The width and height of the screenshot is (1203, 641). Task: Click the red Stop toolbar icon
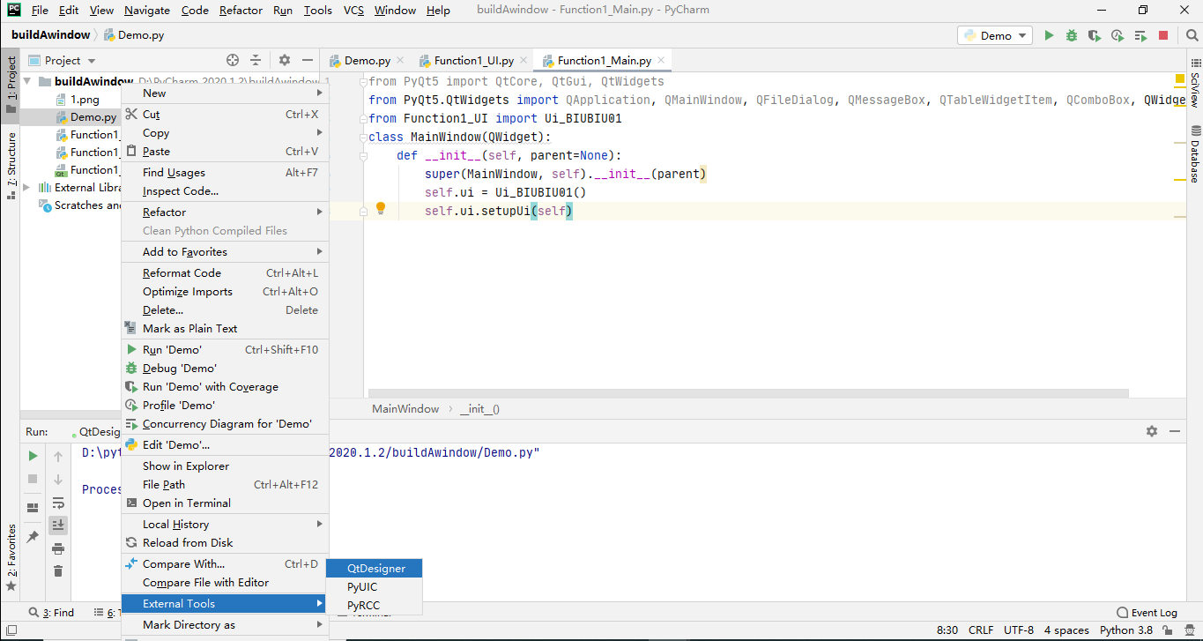coord(1163,35)
